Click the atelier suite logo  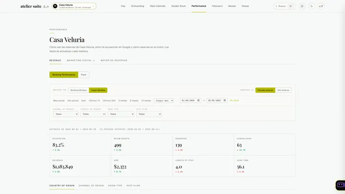[x=34, y=6]
